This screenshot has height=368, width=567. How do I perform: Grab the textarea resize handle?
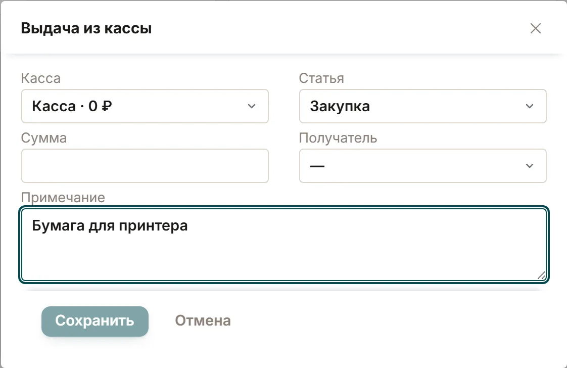click(x=541, y=275)
